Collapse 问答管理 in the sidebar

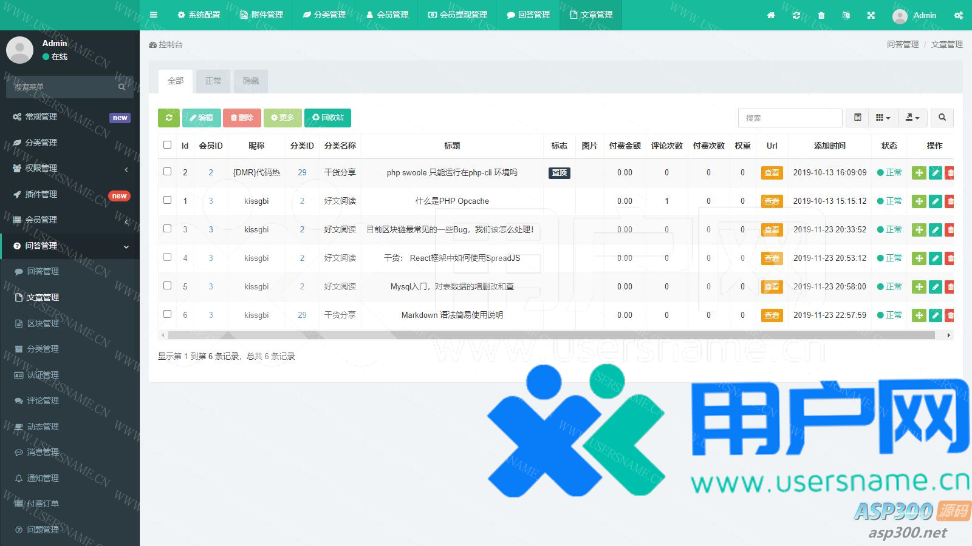pos(70,246)
